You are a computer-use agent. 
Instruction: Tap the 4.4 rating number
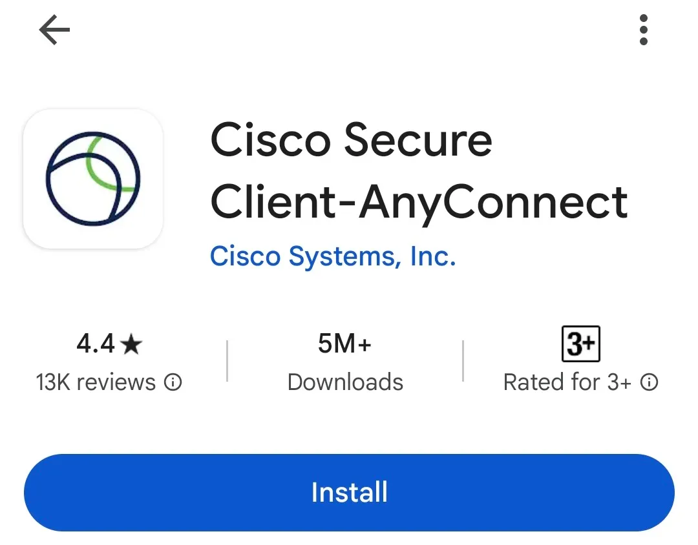pyautogui.click(x=96, y=344)
